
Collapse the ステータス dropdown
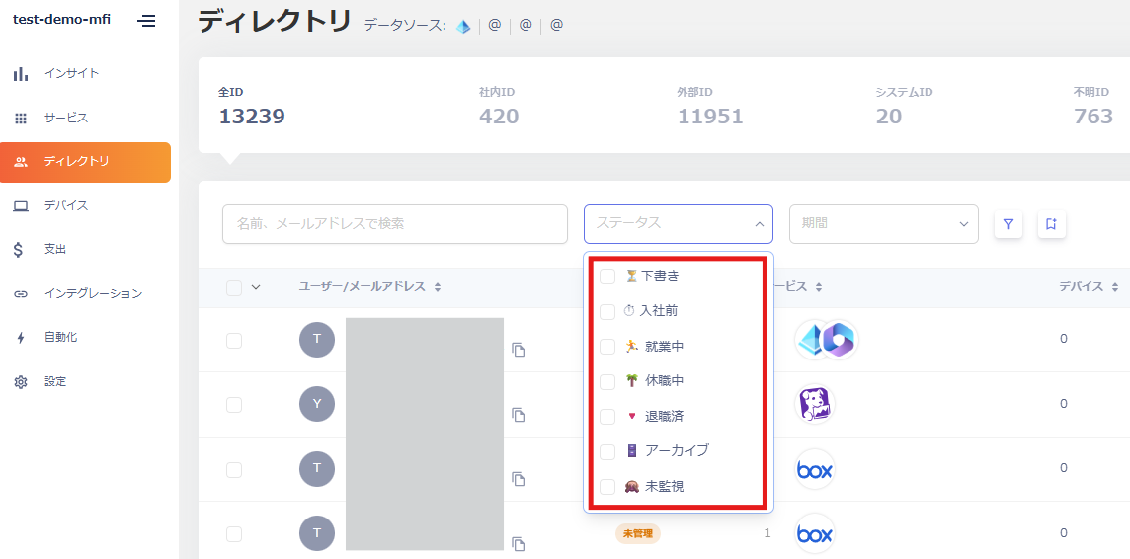[x=759, y=224]
